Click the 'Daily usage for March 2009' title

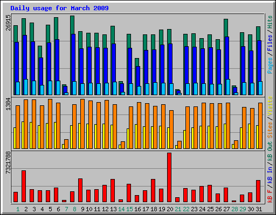click(59, 8)
